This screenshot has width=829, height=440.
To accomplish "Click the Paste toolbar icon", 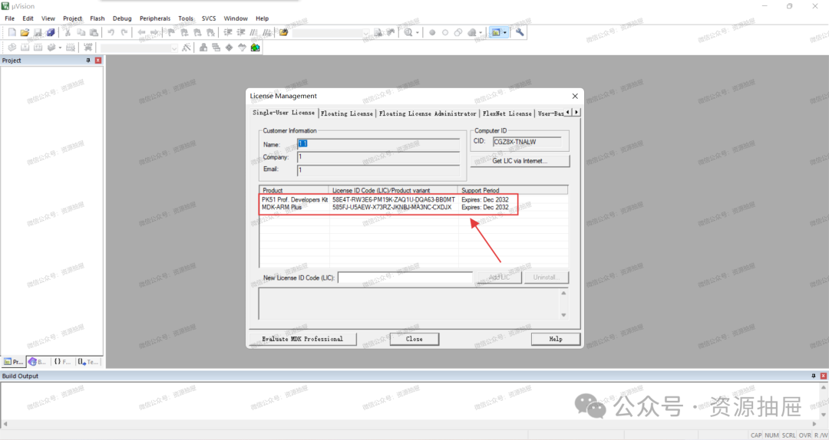I will click(94, 32).
